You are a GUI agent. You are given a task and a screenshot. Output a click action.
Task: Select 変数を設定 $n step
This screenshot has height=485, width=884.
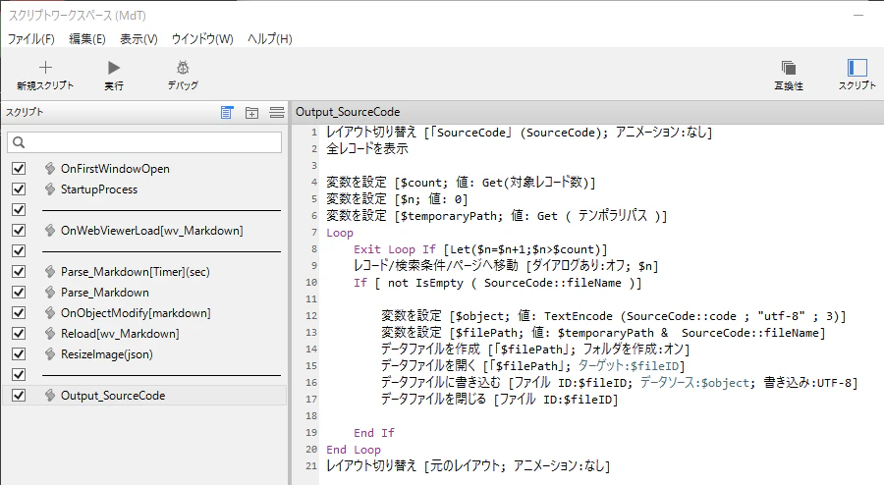(398, 199)
